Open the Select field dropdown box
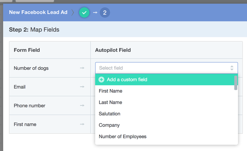This screenshot has height=151, width=247. [x=166, y=68]
